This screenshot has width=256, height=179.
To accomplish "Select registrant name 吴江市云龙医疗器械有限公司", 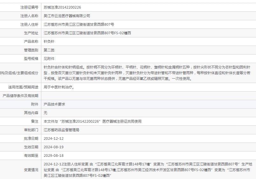I will (x=67, y=16).
